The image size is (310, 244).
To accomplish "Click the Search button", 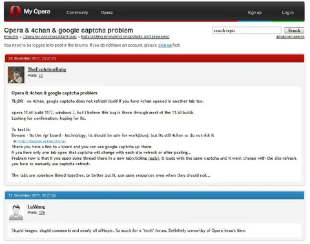I will coord(294,30).
